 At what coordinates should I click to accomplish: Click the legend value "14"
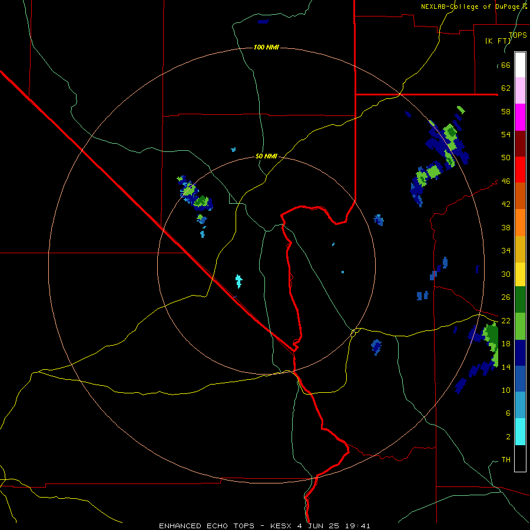(x=506, y=367)
